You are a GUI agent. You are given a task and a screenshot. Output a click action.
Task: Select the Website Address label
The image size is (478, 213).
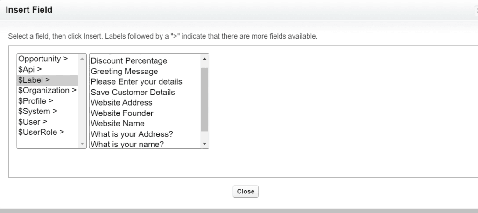point(121,102)
